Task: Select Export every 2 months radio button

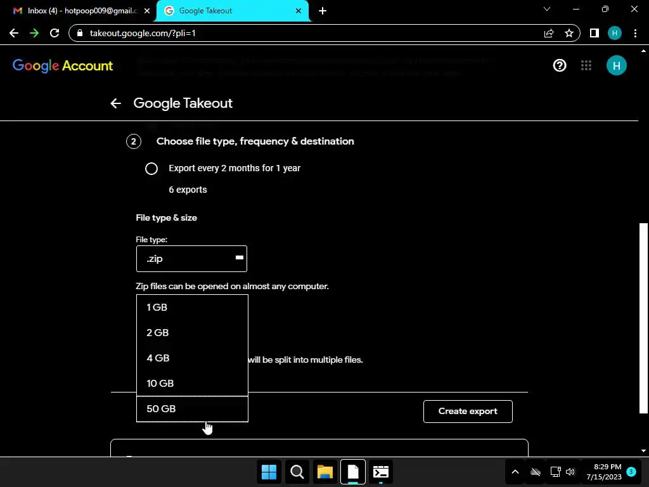Action: point(151,169)
